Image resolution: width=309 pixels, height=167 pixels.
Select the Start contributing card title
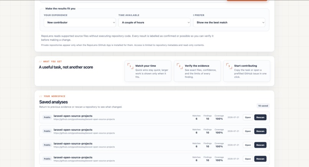[x=245, y=66]
